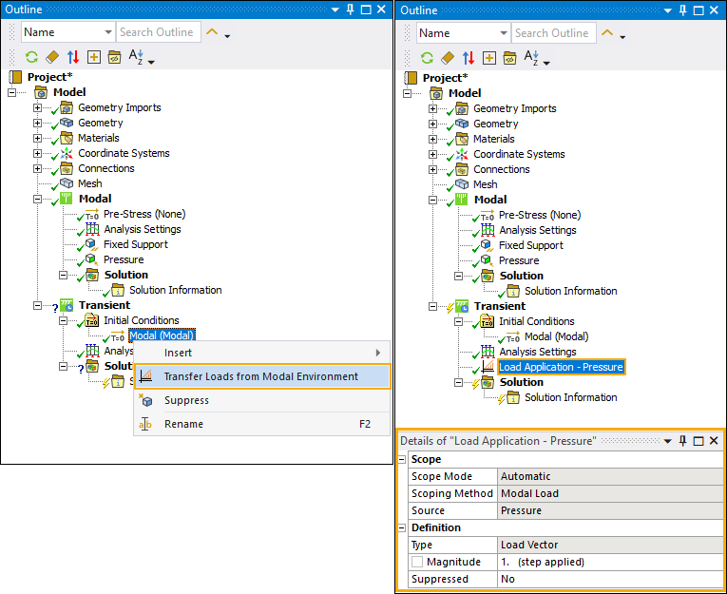This screenshot has height=594, width=727.
Task: Open the Insert submenu in context menu
Action: point(178,353)
